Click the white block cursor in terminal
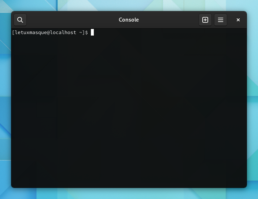258x199 pixels. pyautogui.click(x=92, y=33)
